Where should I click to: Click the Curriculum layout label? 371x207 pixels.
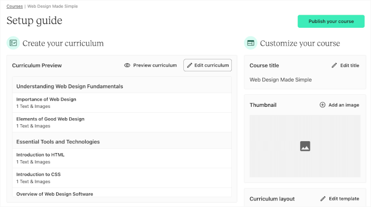coord(272,199)
